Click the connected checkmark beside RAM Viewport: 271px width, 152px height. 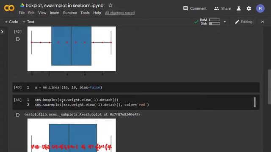[196, 22]
